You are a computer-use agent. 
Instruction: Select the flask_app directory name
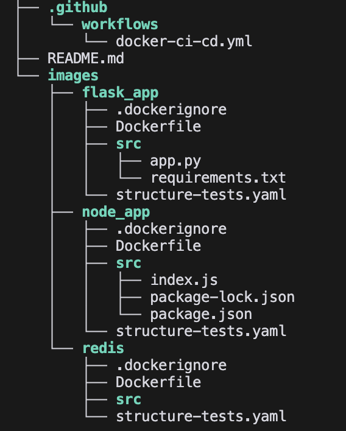121,93
